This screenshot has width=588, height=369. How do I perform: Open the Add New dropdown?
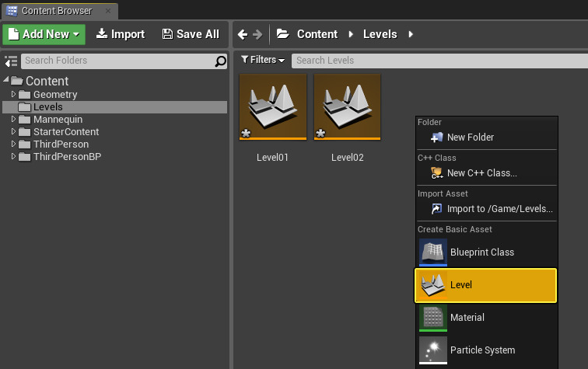[44, 34]
